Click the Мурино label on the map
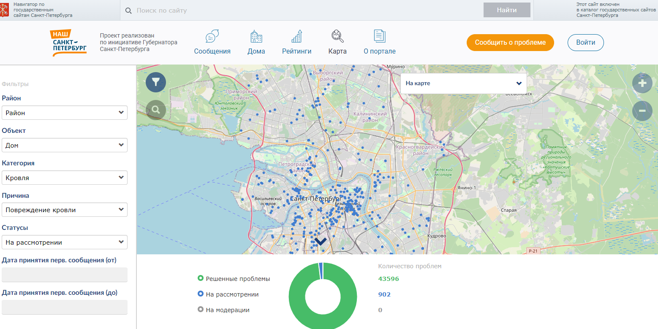658x329 pixels. [396, 67]
